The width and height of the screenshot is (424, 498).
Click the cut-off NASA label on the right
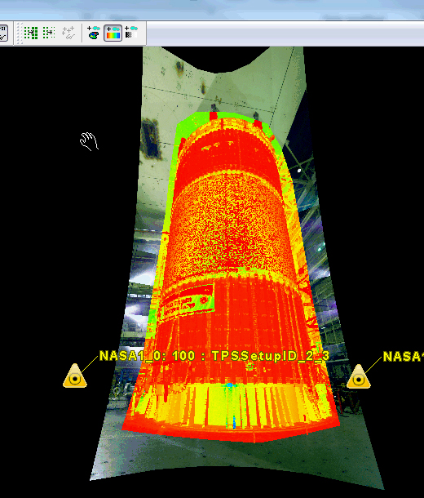[404, 356]
